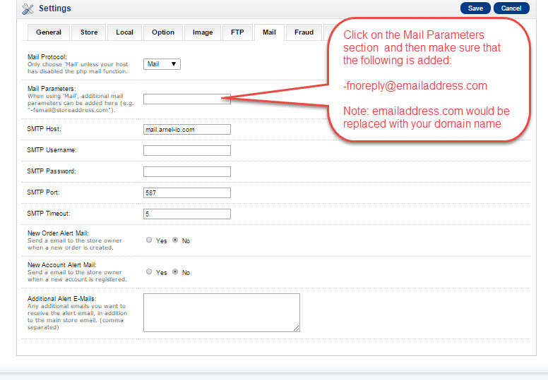Expand the Mail Protocol dropdown

pyautogui.click(x=162, y=64)
